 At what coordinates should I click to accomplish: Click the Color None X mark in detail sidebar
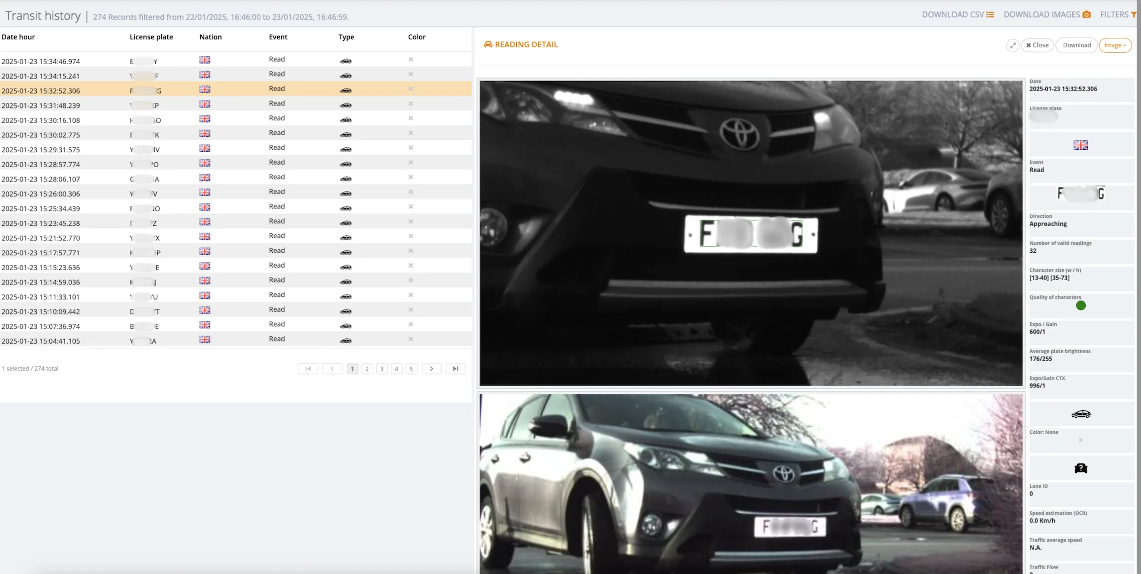[x=1080, y=440]
